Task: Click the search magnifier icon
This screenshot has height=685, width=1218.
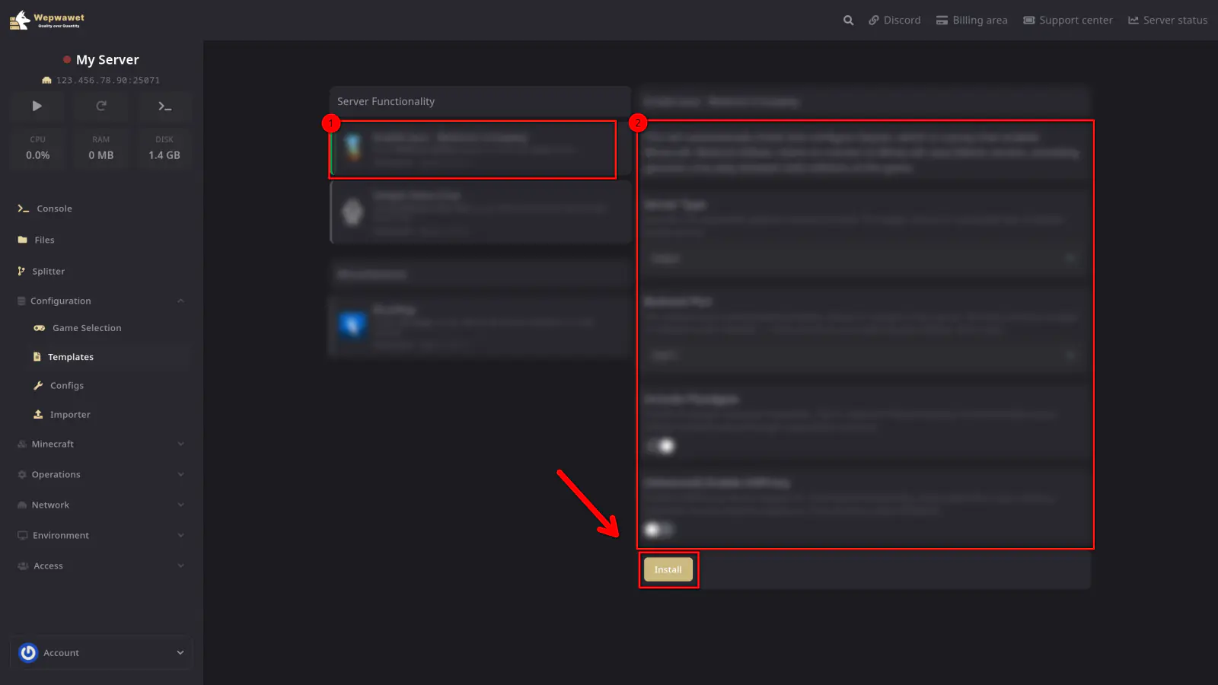Action: tap(848, 21)
